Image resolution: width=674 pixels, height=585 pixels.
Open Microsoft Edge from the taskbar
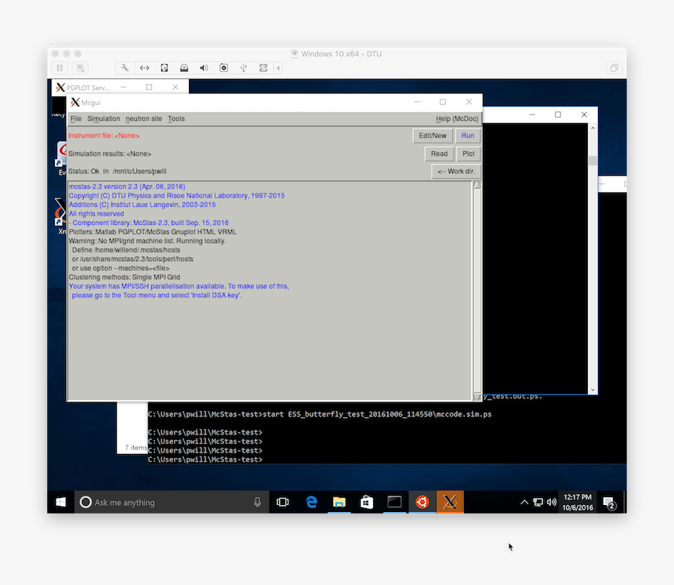[311, 502]
